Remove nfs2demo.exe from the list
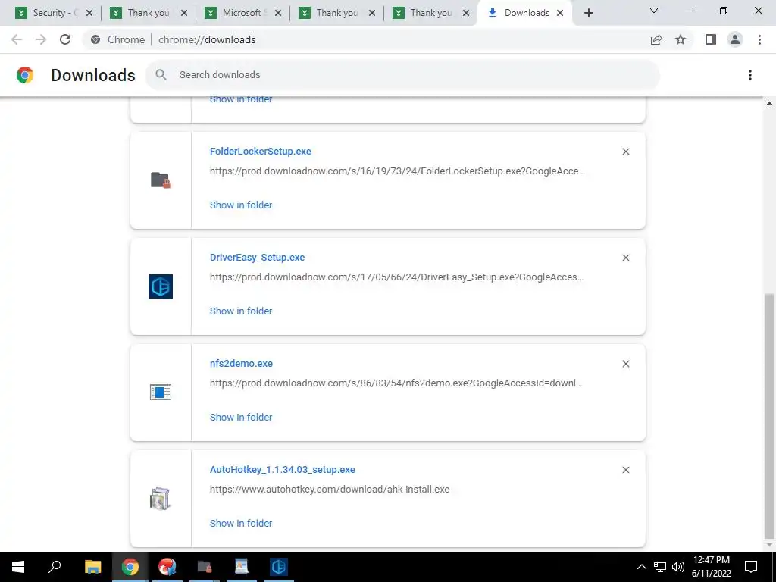The image size is (776, 582). pyautogui.click(x=626, y=364)
